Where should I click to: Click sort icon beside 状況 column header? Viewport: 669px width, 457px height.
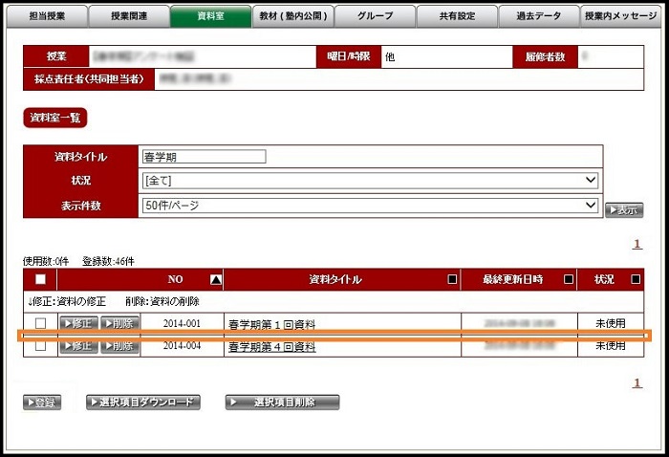(637, 280)
